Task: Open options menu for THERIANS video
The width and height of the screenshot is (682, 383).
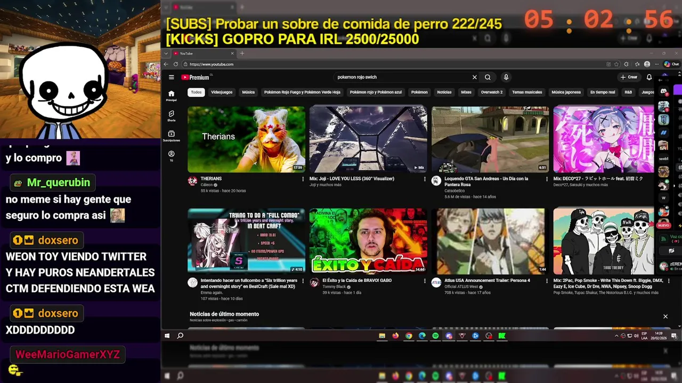Action: point(303,179)
